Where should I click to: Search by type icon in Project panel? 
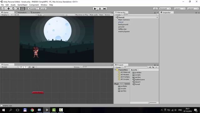(150, 67)
